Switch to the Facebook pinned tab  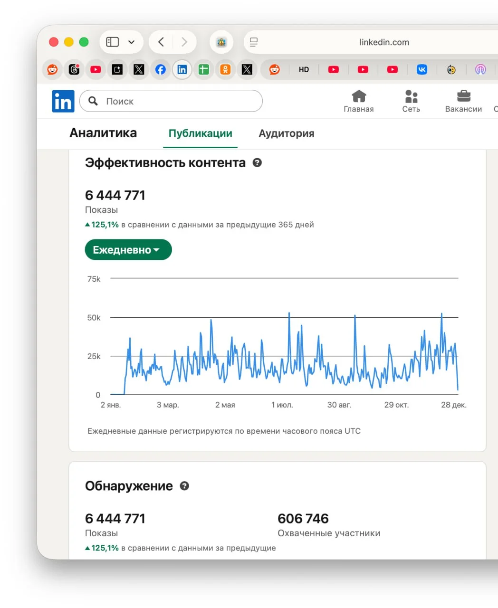(161, 69)
